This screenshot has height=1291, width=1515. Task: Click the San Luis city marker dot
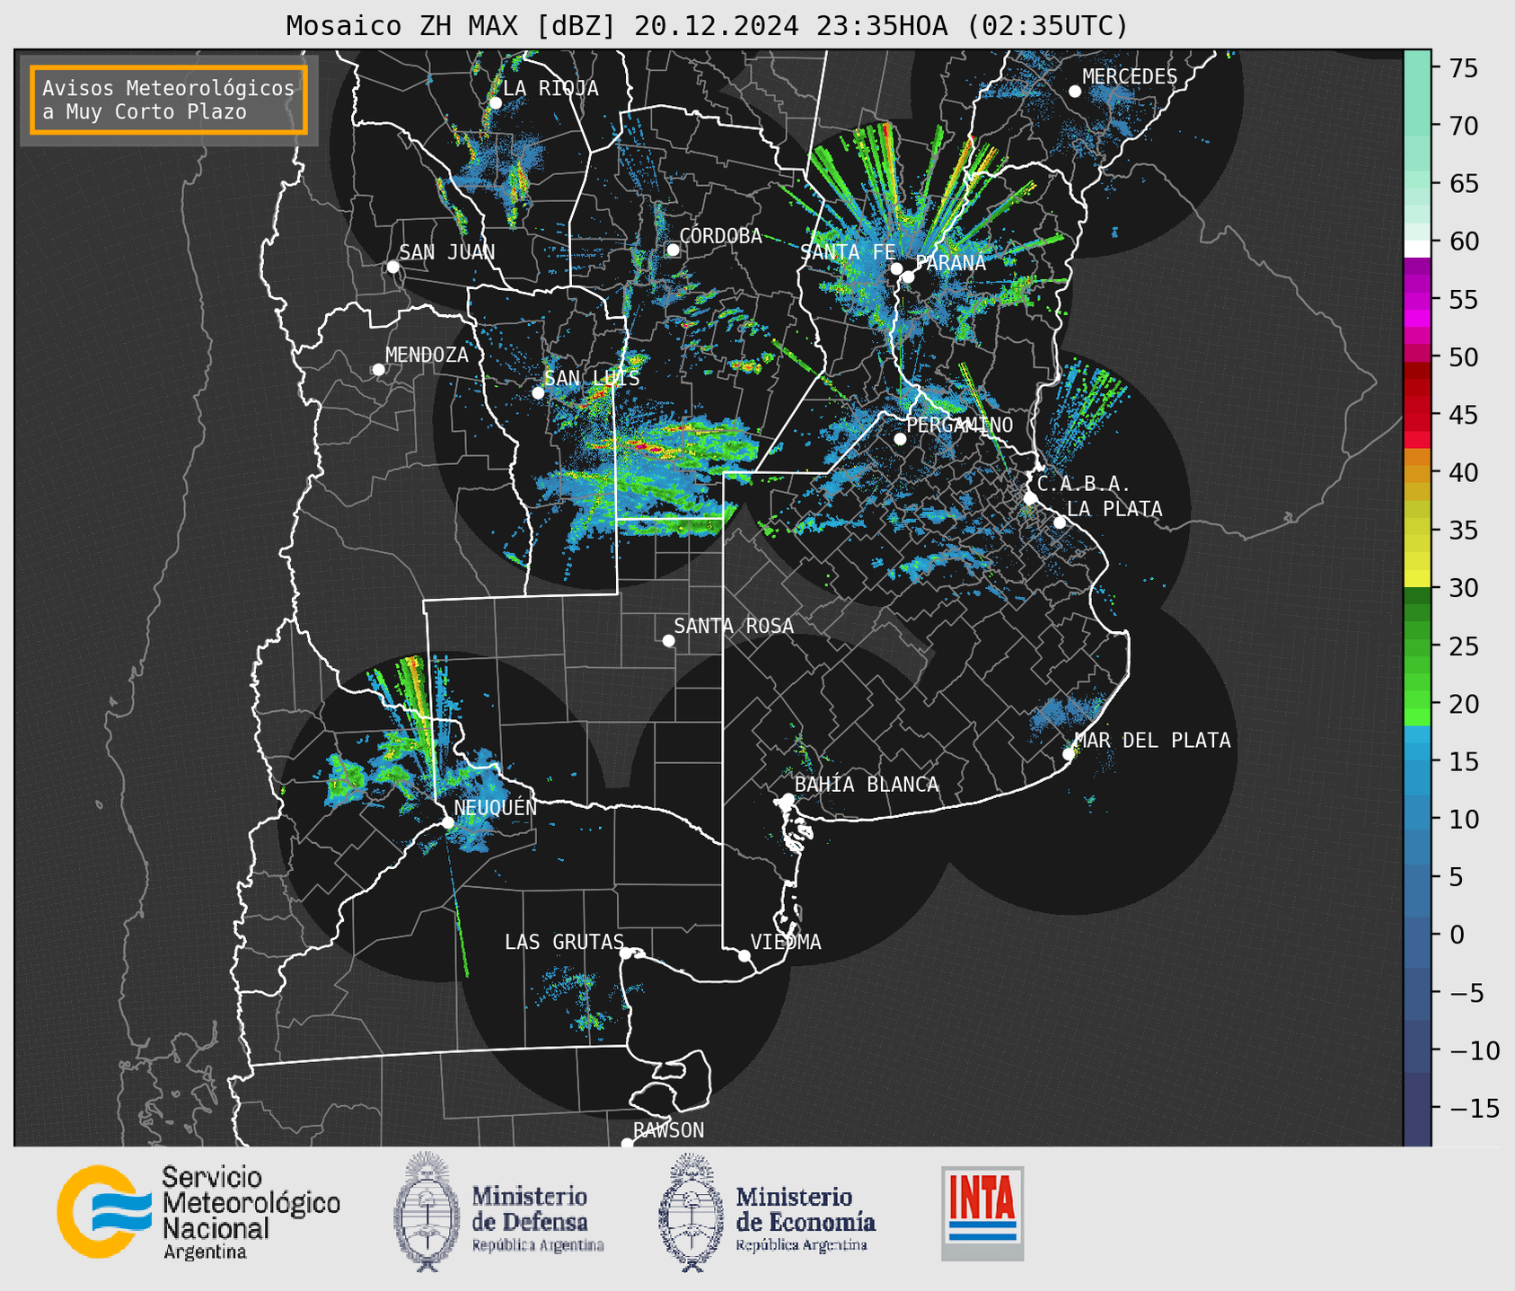coord(538,392)
